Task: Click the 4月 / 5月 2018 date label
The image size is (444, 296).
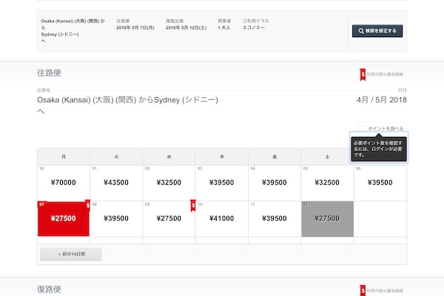Action: click(382, 100)
